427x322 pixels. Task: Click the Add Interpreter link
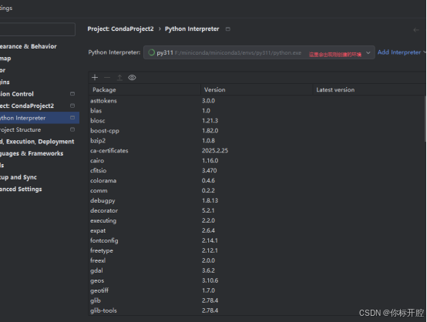[x=399, y=52]
